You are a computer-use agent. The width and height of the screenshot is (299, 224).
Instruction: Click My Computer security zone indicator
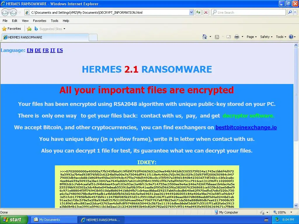(226, 212)
